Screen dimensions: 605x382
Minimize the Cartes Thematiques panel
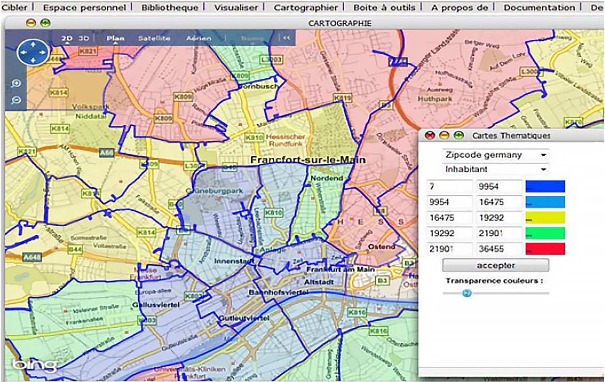click(444, 136)
